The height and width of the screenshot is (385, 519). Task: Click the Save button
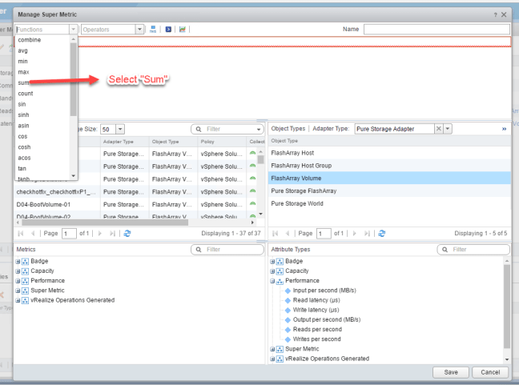click(452, 373)
